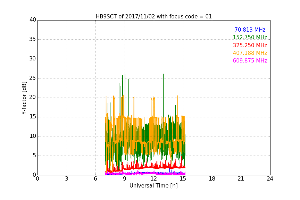The height and width of the screenshot is (200, 300).
Task: Click the x-axis tick label 21
Action: click(x=241, y=179)
